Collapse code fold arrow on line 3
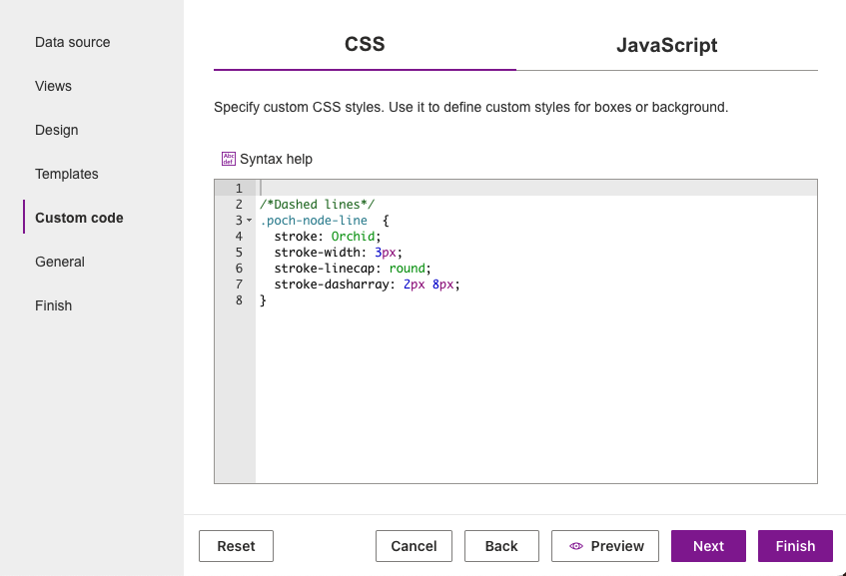846x576 pixels. pyautogui.click(x=250, y=221)
